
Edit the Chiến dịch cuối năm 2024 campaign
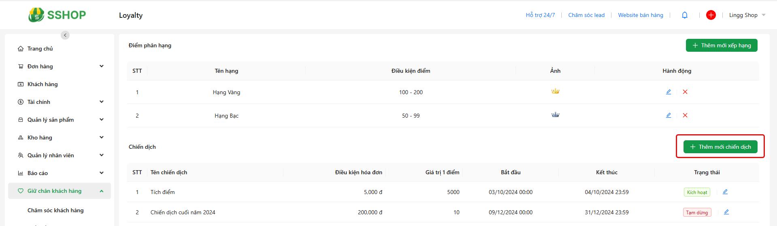click(726, 212)
